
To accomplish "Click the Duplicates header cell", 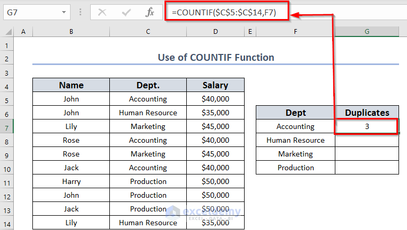I will click(367, 113).
